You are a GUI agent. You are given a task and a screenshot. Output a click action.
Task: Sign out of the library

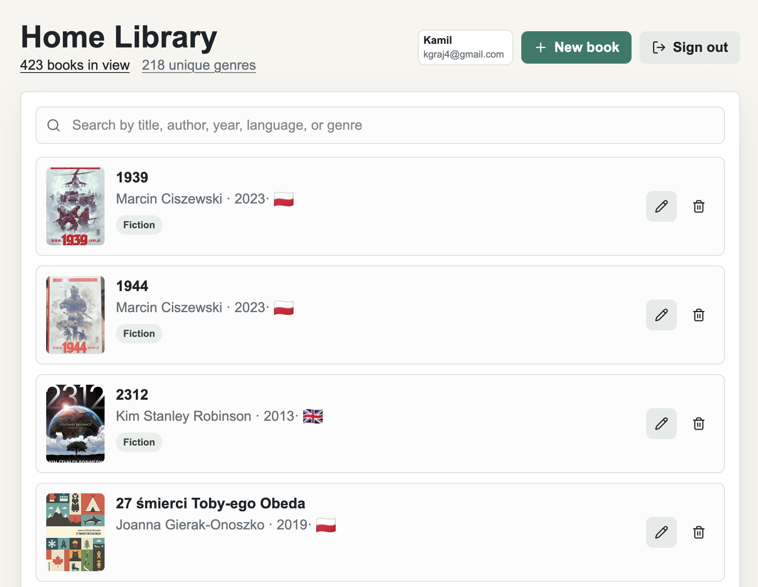click(x=689, y=47)
